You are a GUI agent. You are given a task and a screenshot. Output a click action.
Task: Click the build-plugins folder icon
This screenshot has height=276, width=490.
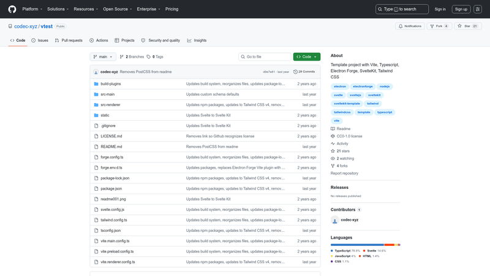pos(96,84)
